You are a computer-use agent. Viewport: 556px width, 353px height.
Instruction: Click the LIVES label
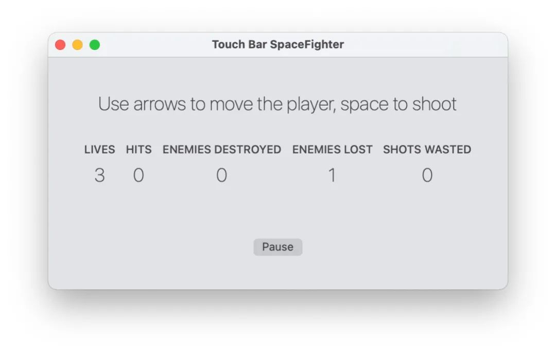pos(99,149)
